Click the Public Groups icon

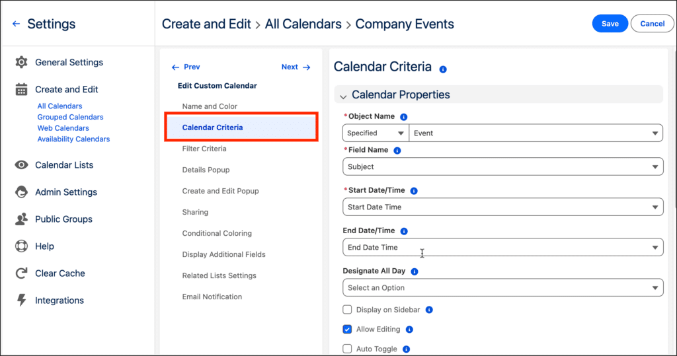22,219
